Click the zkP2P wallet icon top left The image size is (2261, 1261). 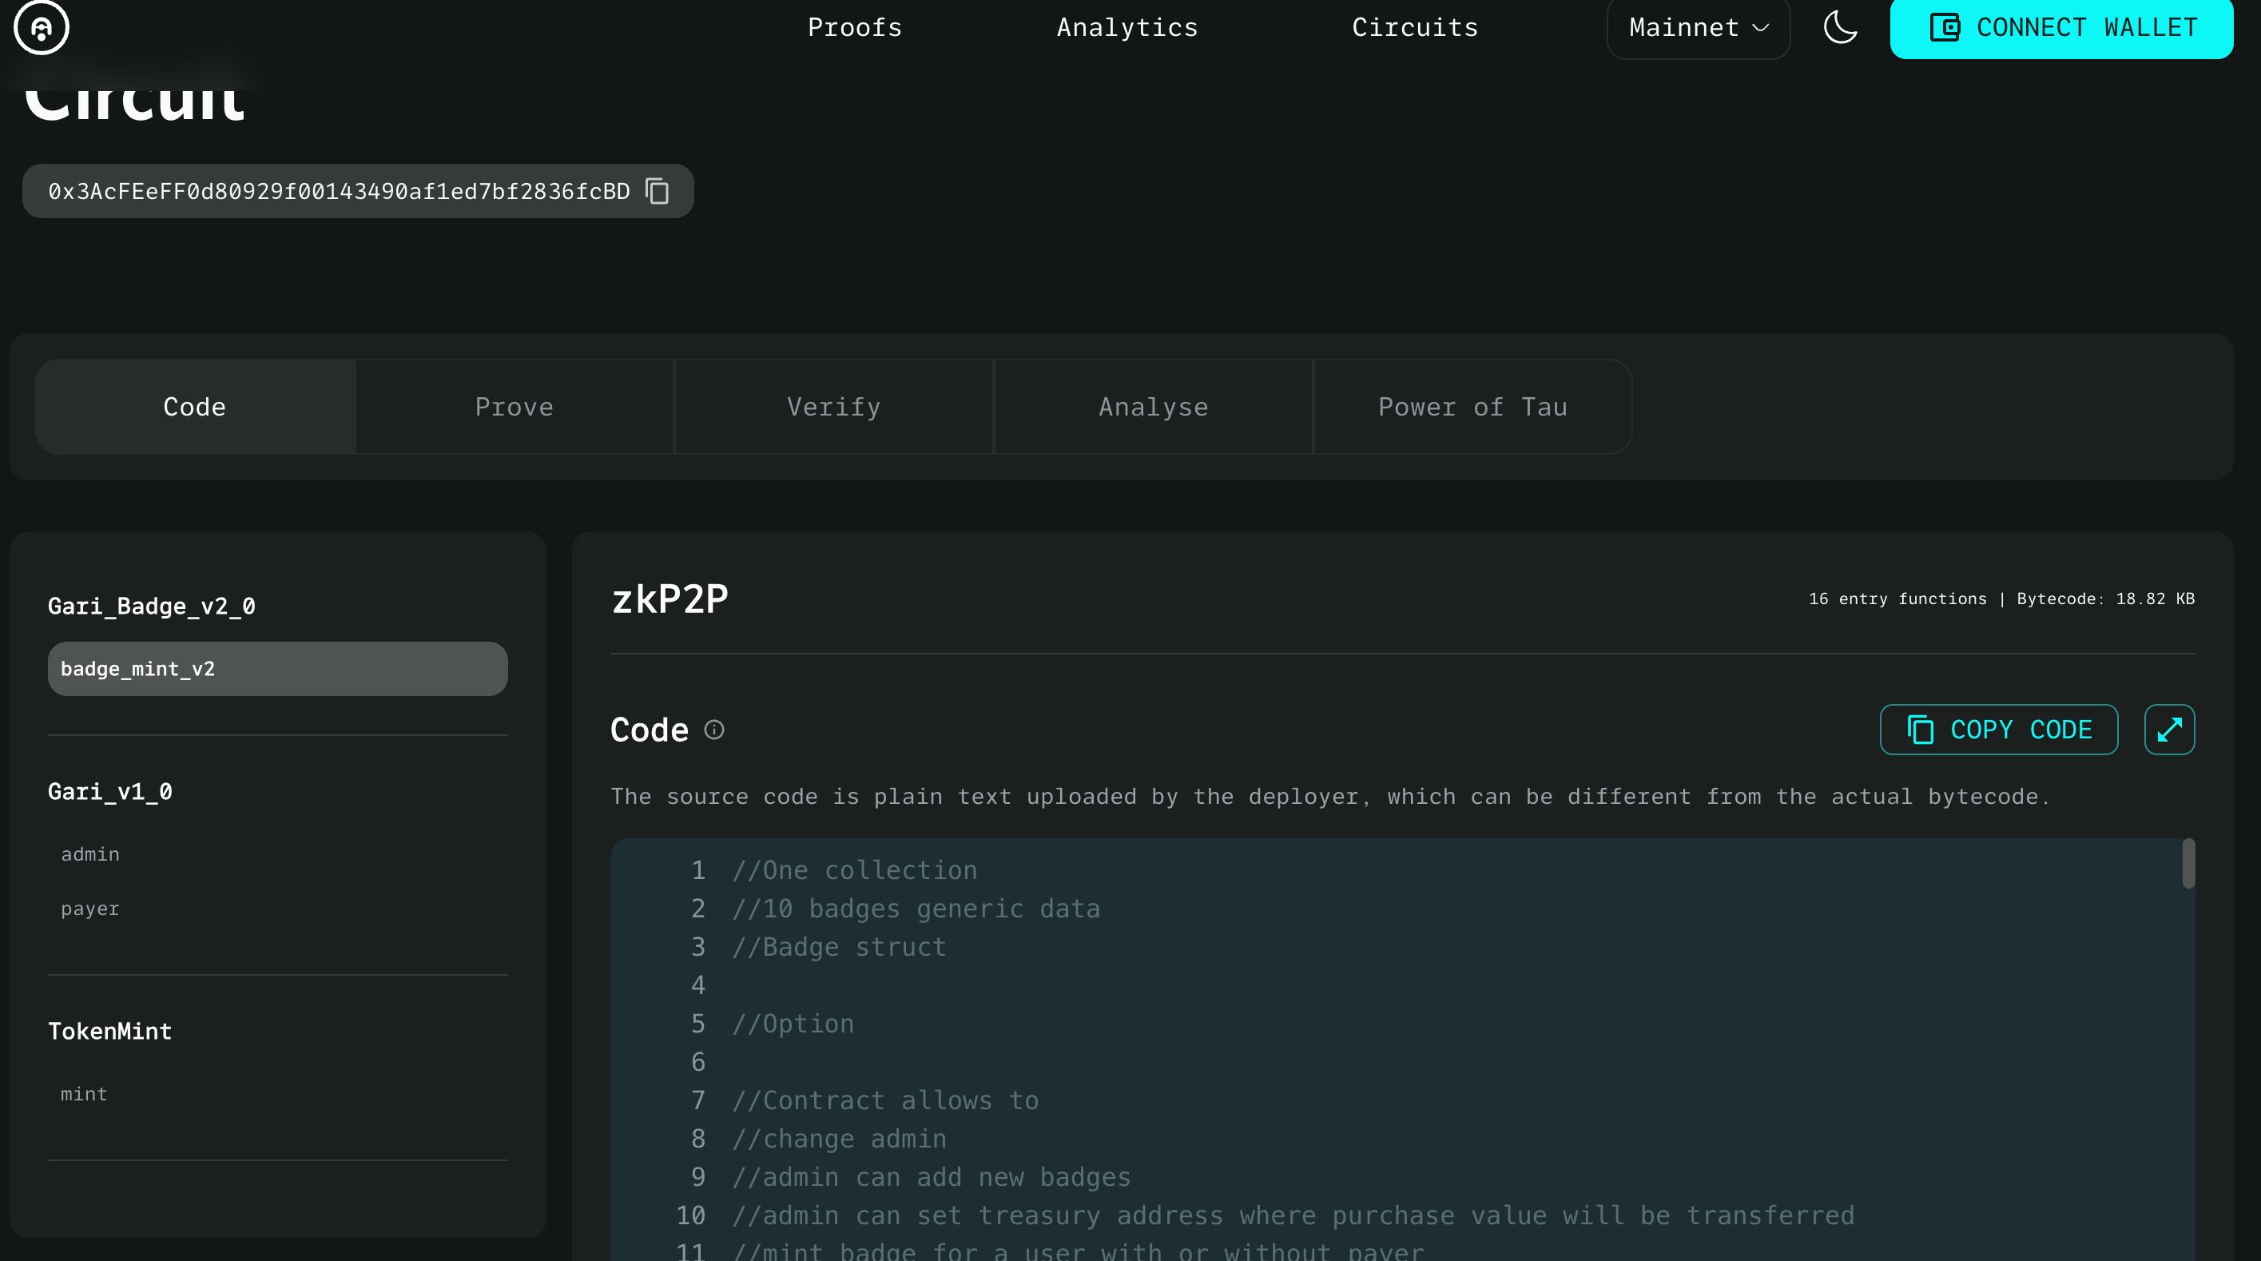(42, 26)
